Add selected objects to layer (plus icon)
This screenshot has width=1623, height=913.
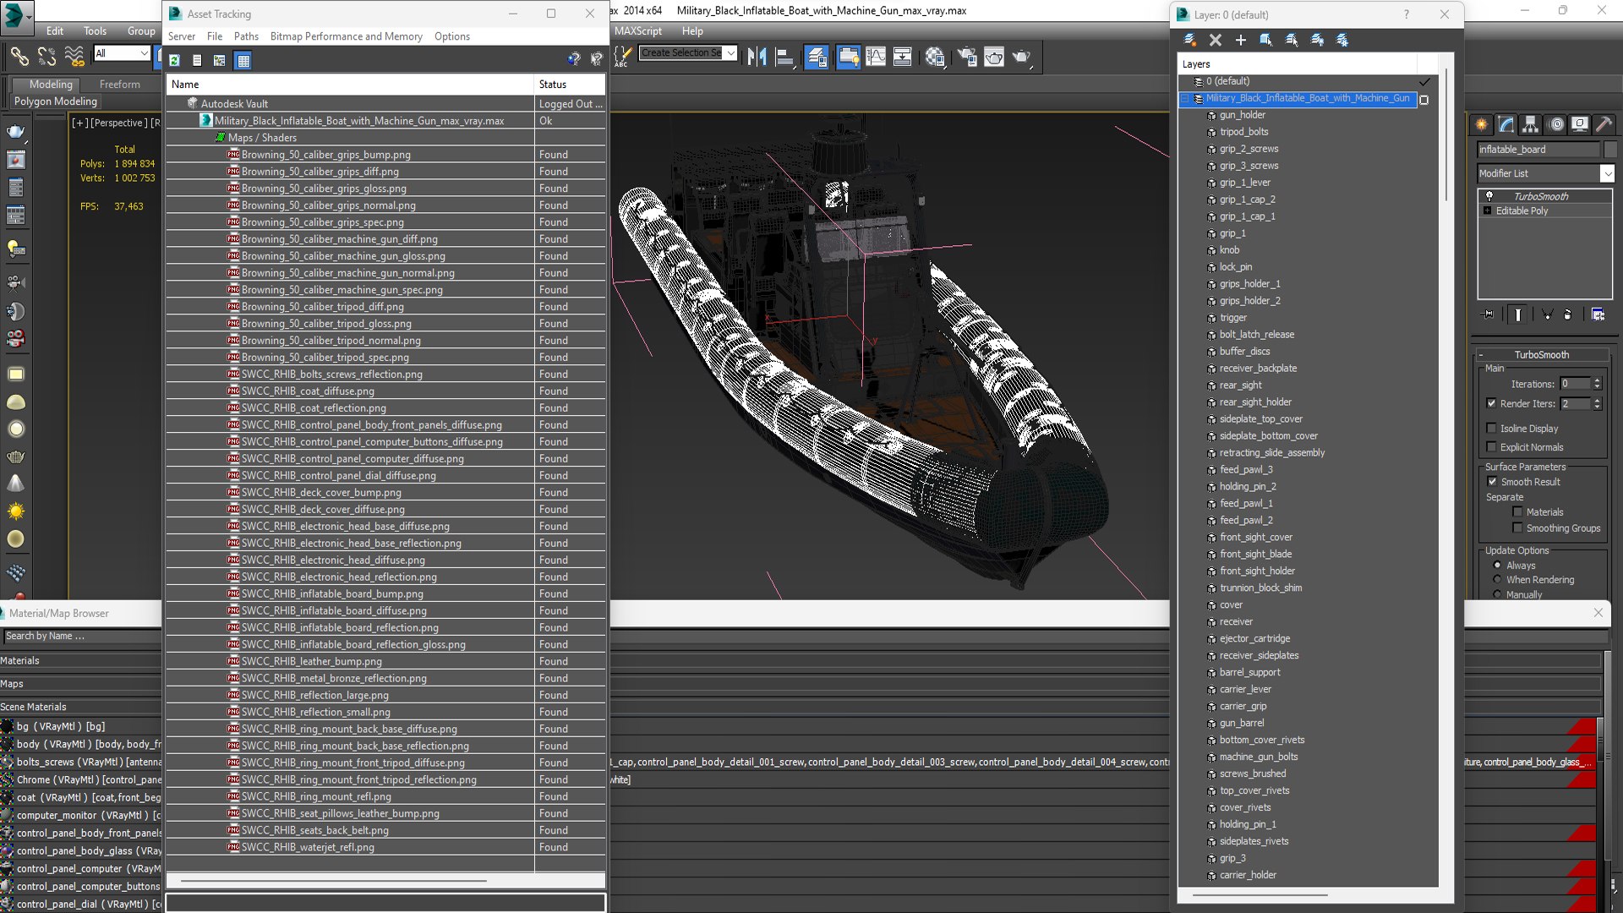pos(1240,40)
